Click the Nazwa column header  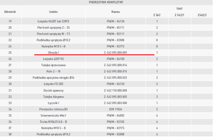click(x=116, y=12)
